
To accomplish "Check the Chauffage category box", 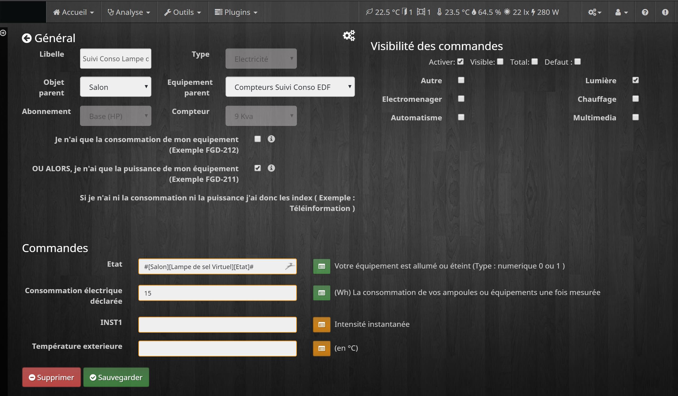I will [636, 99].
